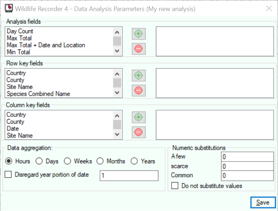Click down arrow of Column key fields scrollbar
Viewport: 278px width, 211px height.
point(117,134)
